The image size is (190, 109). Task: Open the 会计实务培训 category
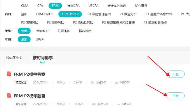pos(117,6)
